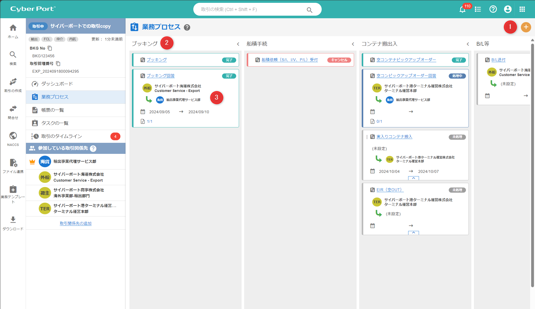Viewport: 535px width, 309px height.
Task: Collapse the ブッキング column
Action: (238, 44)
